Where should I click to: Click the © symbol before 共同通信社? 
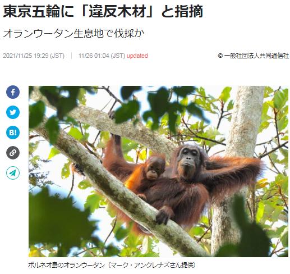coord(220,56)
